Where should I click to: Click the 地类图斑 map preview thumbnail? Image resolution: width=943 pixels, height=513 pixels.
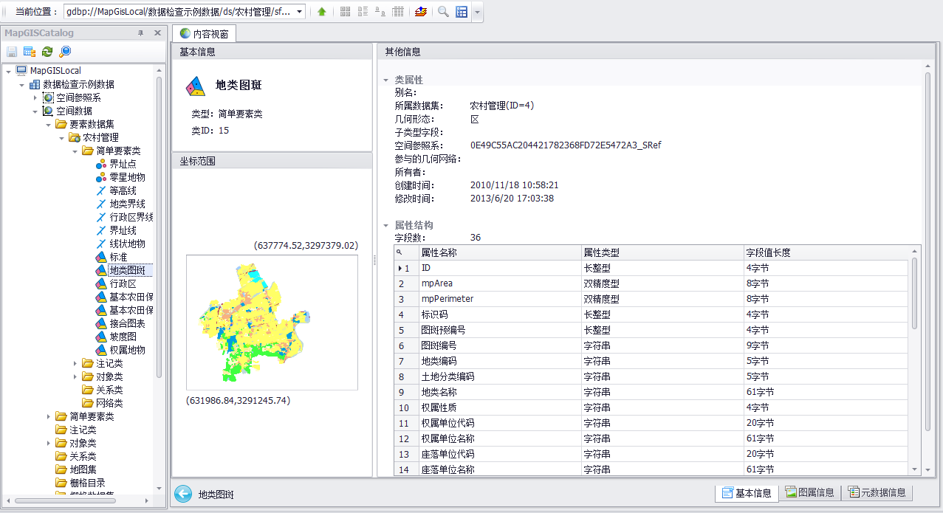click(x=272, y=323)
